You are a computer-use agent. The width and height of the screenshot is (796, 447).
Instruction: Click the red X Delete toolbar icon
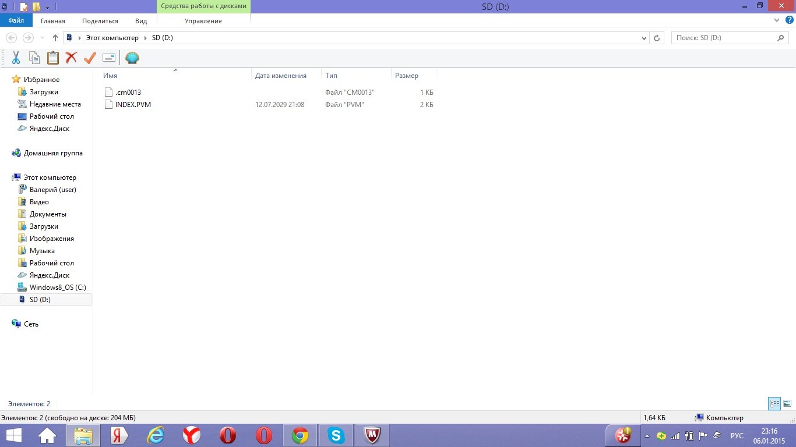coord(71,58)
